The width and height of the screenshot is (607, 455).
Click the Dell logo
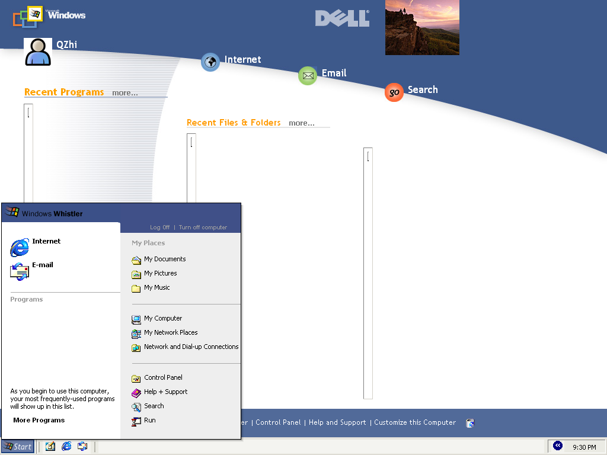(x=342, y=18)
